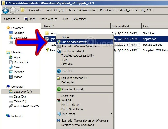Click the Music library note icon
This screenshot has width=168, height=129.
pyautogui.click(x=11, y=67)
